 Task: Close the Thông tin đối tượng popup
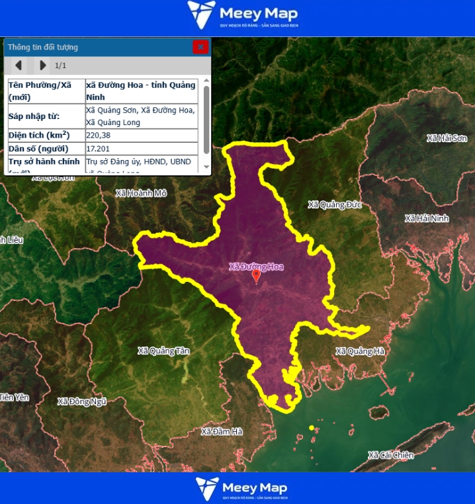pos(200,47)
